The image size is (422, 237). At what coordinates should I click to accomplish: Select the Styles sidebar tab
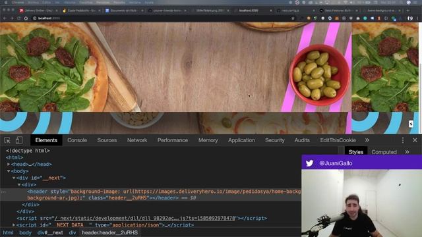coord(356,152)
